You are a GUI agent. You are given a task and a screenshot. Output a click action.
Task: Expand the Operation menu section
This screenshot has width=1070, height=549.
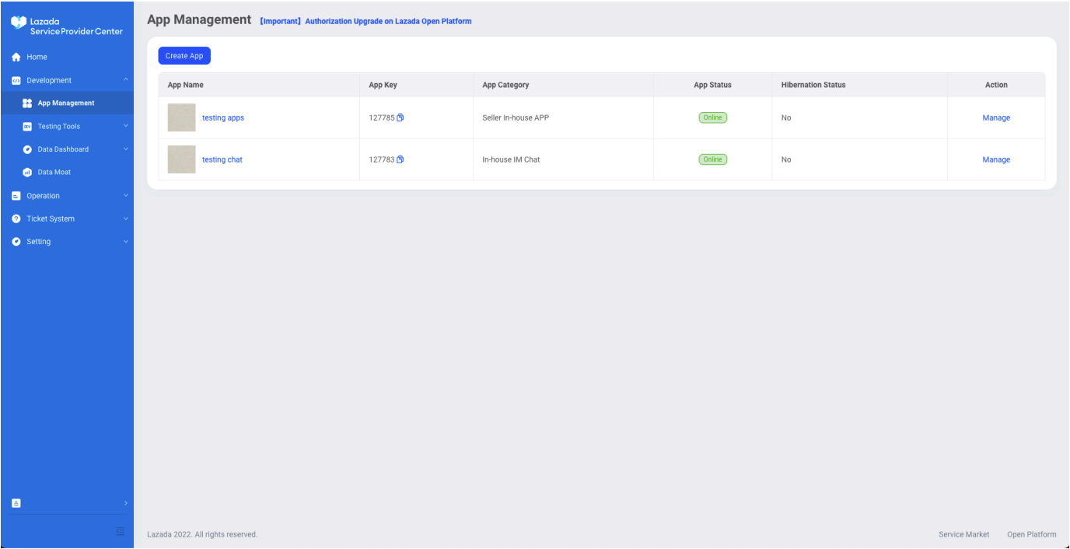click(x=125, y=196)
